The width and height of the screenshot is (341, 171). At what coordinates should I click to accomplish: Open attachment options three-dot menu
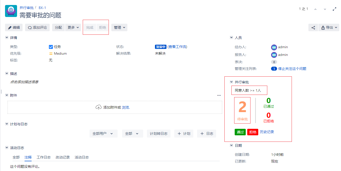(219, 95)
